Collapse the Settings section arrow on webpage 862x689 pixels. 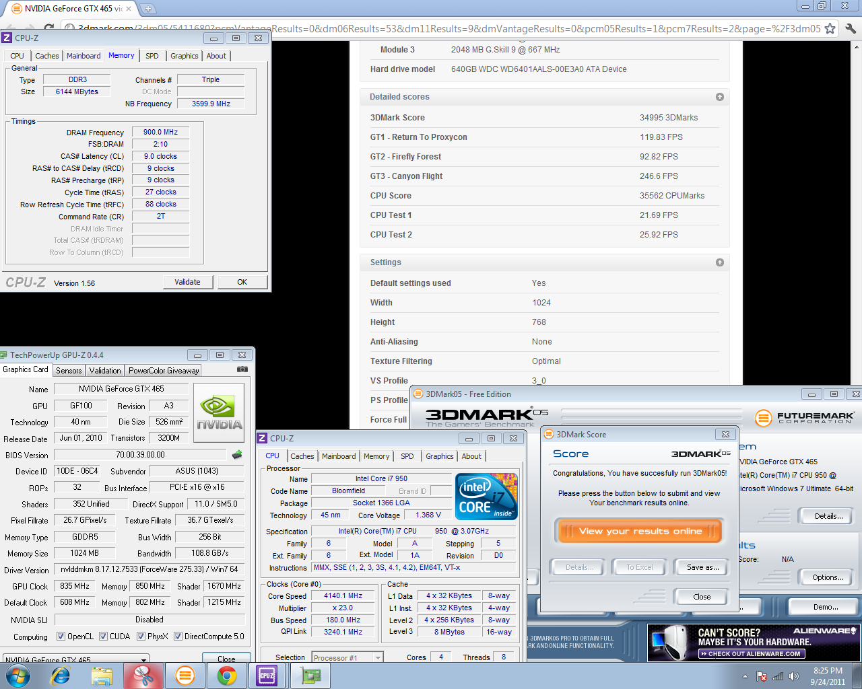coord(720,262)
